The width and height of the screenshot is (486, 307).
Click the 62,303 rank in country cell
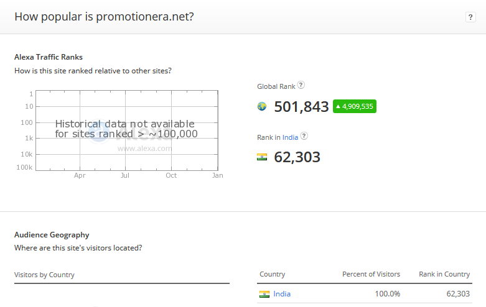458,294
